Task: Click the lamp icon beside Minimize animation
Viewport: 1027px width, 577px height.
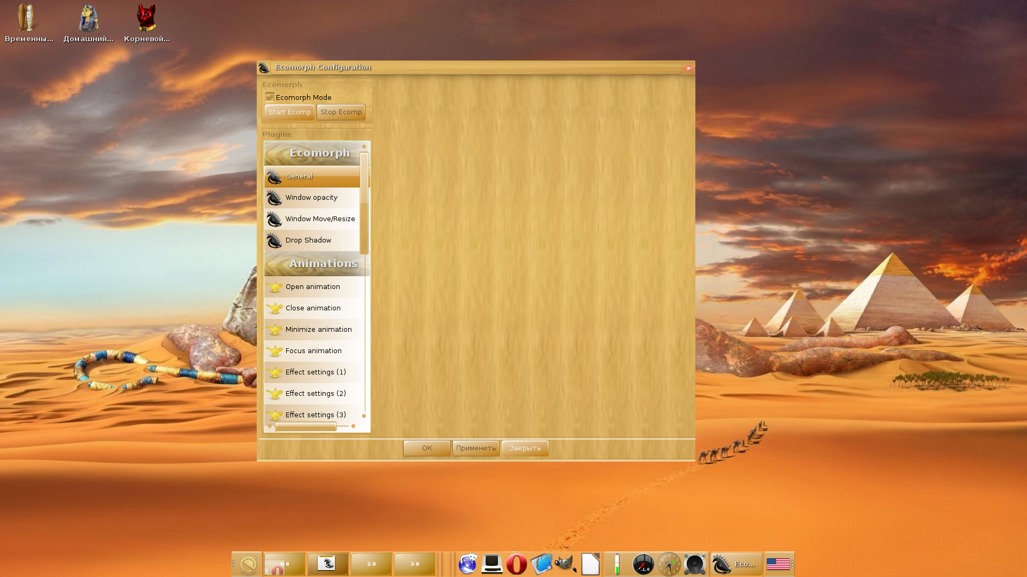Action: pos(274,330)
